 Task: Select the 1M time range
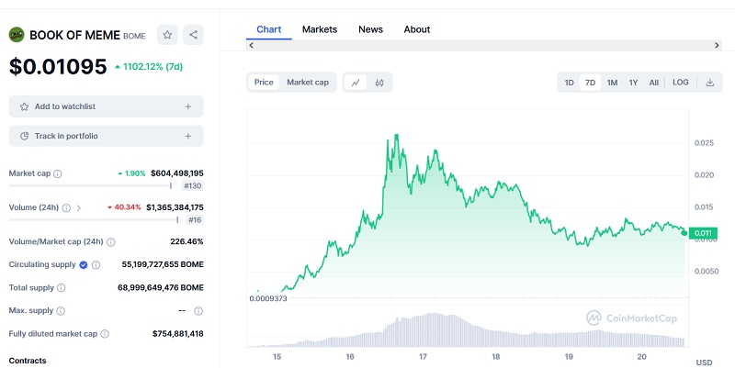pyautogui.click(x=612, y=83)
